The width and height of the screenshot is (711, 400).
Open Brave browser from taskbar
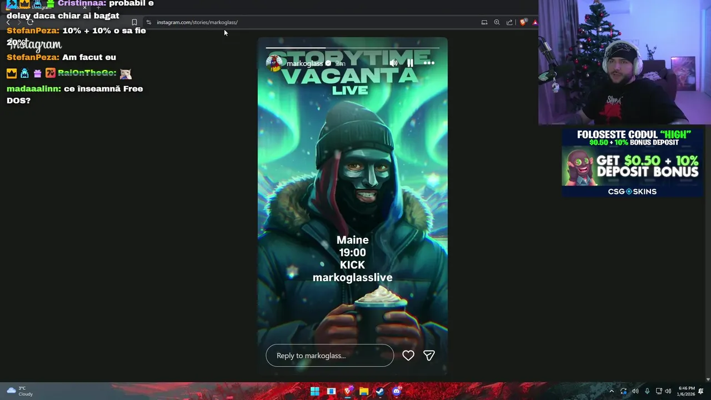tap(348, 391)
